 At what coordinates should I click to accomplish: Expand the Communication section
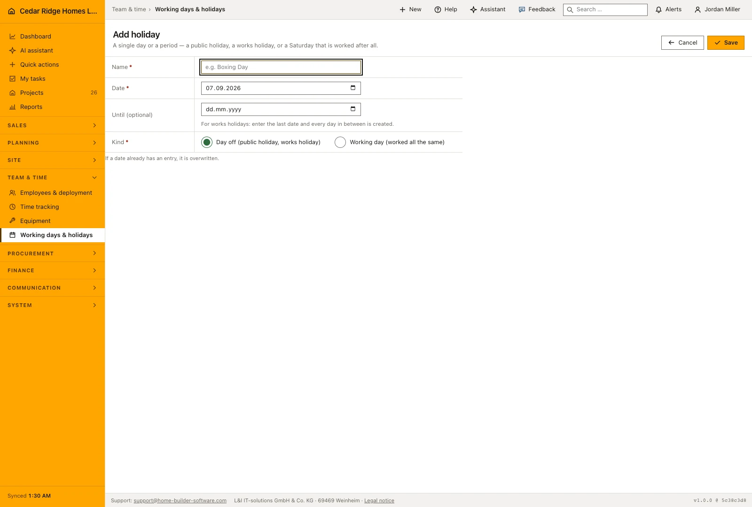[x=52, y=288]
